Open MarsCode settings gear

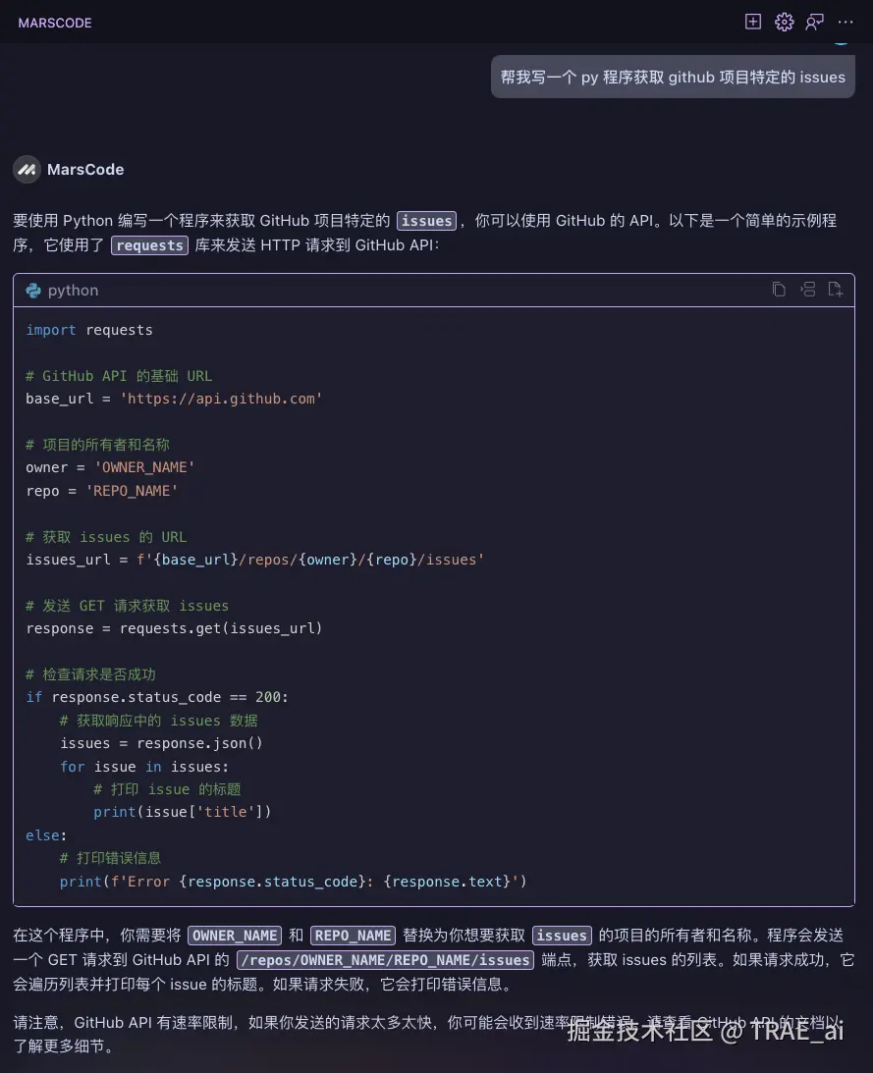pyautogui.click(x=784, y=22)
